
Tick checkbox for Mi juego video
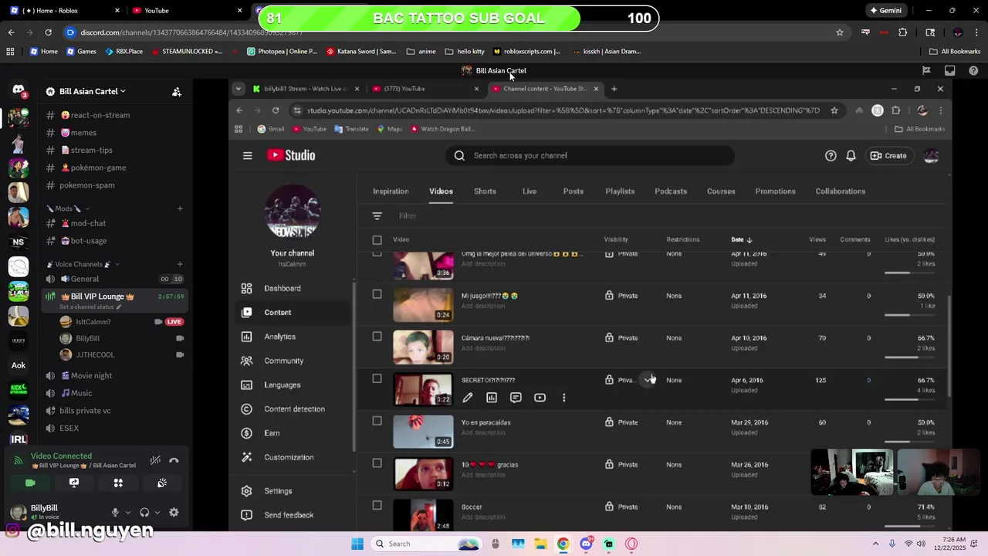point(377,294)
